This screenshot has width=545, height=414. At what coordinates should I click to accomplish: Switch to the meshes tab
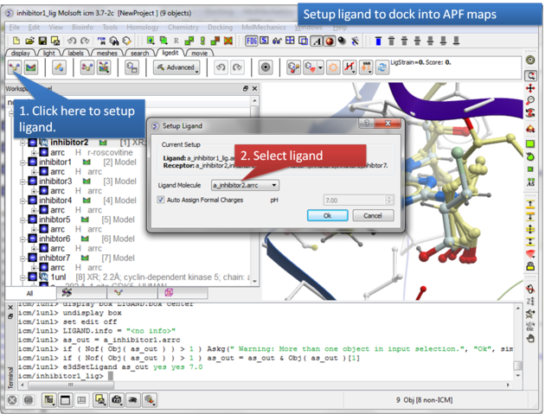(106, 53)
